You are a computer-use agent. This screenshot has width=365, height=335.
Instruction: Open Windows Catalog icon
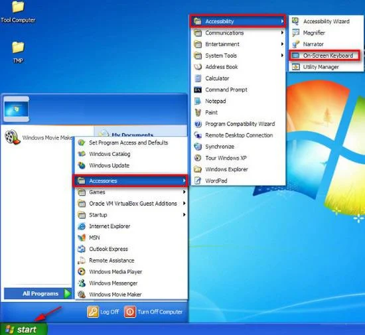(82, 154)
